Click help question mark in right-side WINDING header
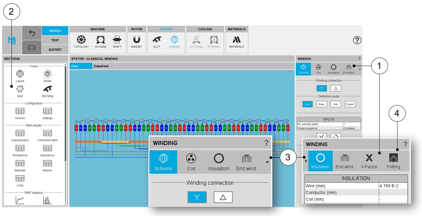 pos(359,59)
